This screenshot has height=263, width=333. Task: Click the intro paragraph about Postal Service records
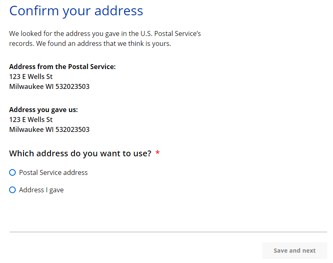pos(105,38)
